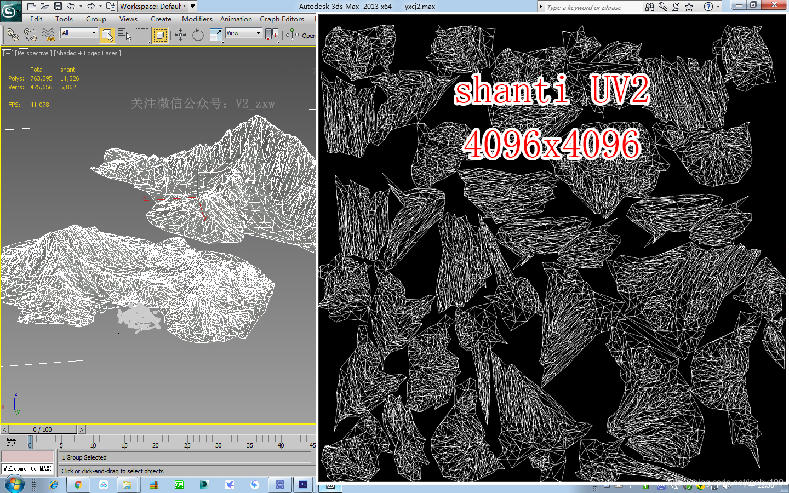789x493 pixels.
Task: Switch to Photoshop from the taskbar
Action: pos(303,485)
